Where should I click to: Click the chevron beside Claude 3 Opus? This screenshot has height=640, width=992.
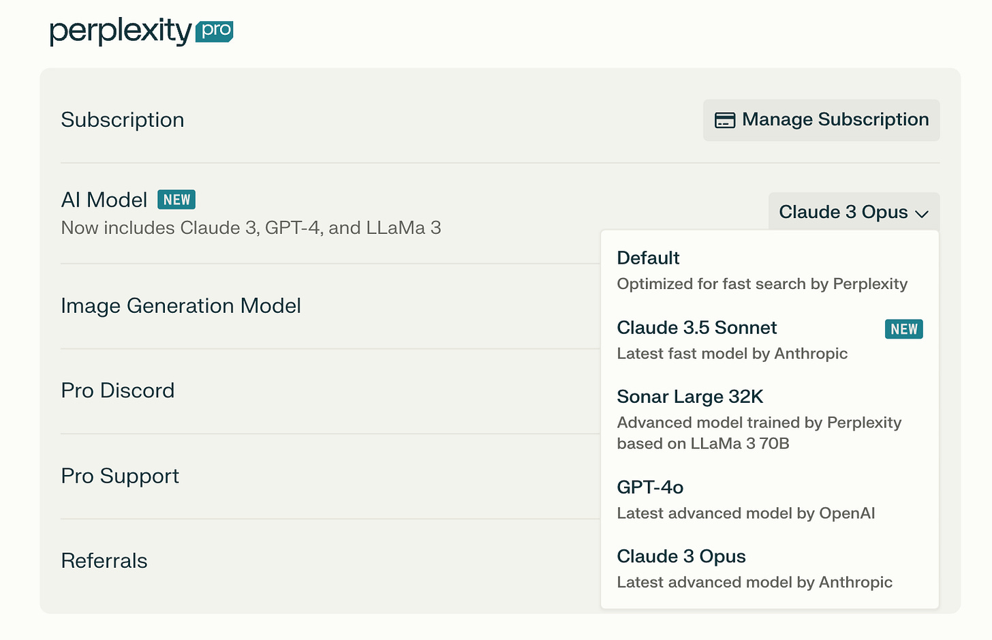[x=922, y=214]
